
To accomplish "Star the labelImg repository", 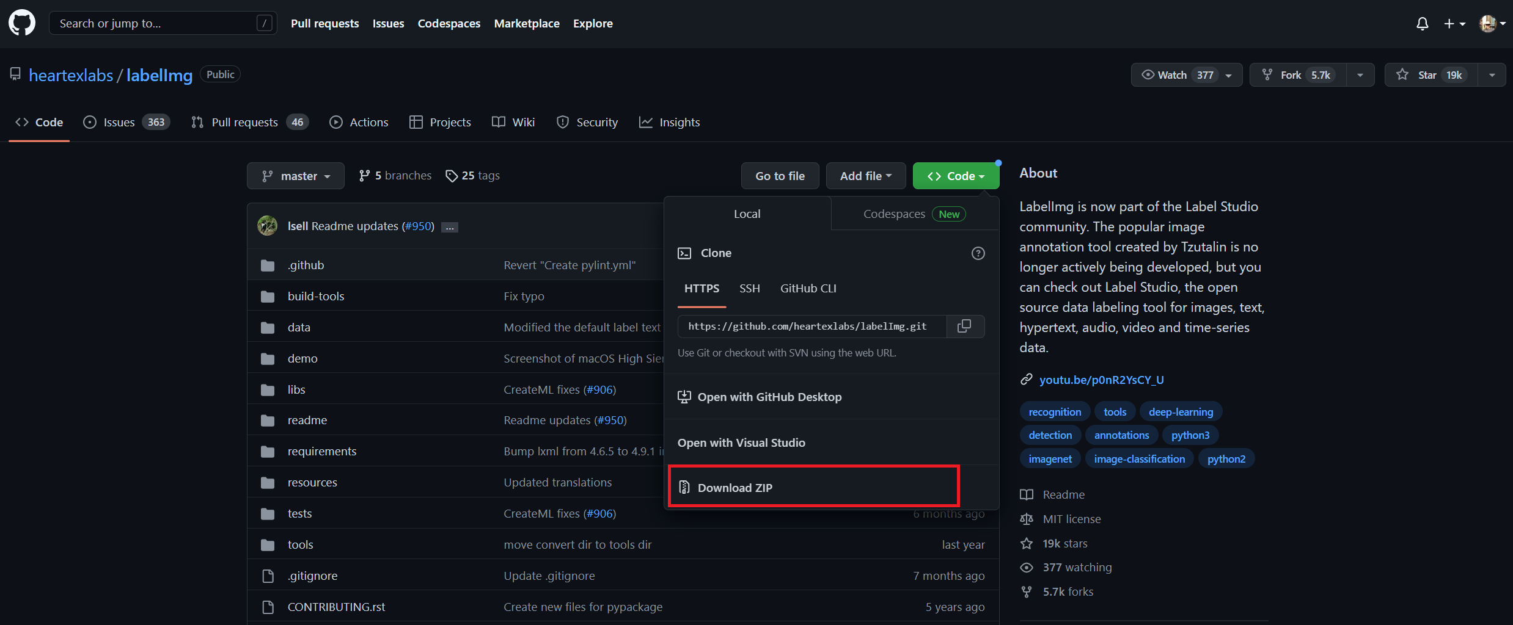I will click(1430, 75).
